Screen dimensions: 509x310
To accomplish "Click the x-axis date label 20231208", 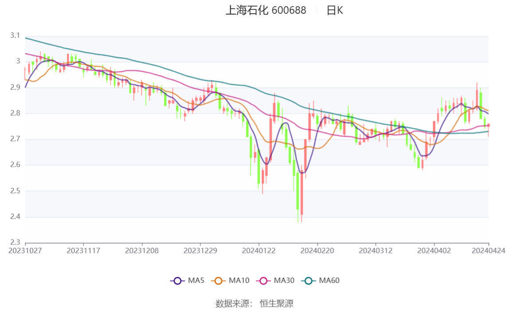I will click(142, 251).
